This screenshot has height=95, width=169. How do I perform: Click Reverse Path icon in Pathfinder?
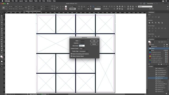(x=159, y=17)
